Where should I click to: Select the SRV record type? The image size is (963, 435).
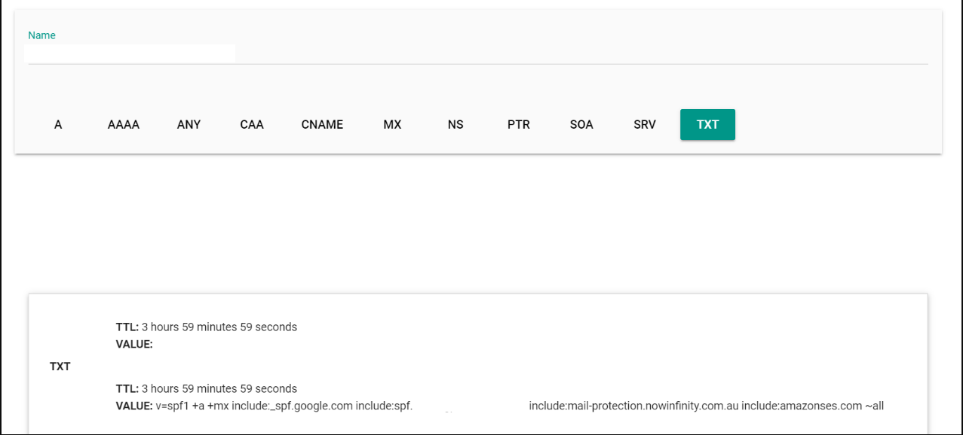644,124
